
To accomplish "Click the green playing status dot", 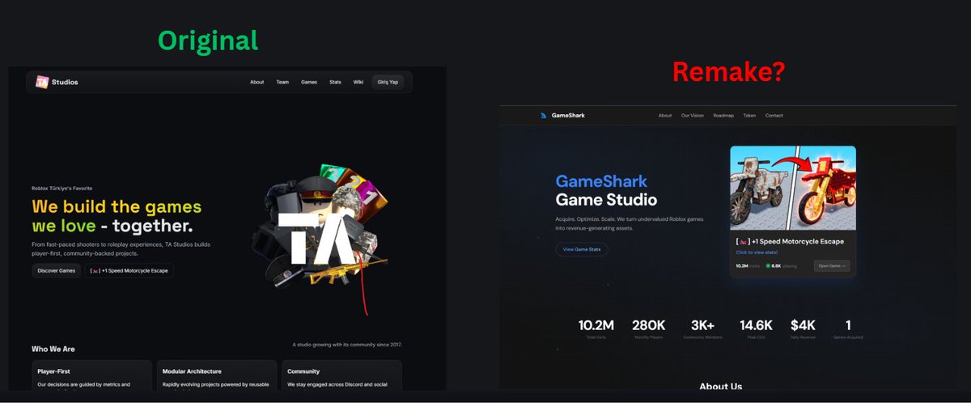I will 768,265.
